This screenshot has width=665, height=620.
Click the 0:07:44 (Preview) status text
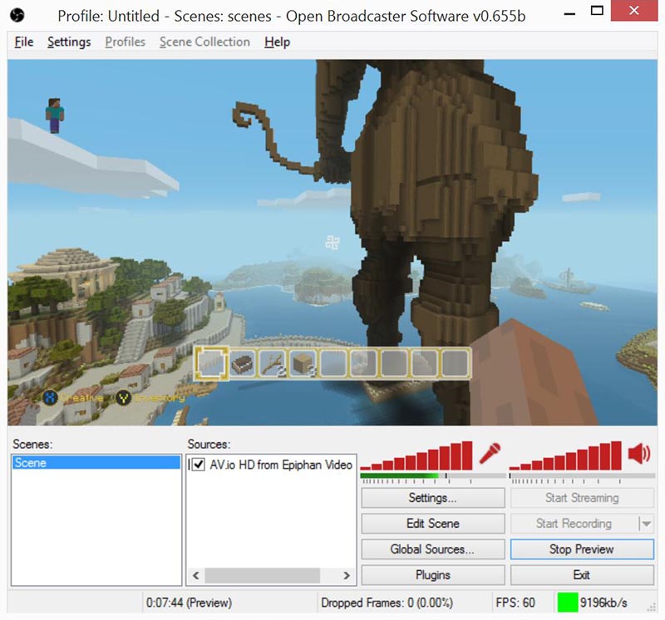tap(190, 603)
